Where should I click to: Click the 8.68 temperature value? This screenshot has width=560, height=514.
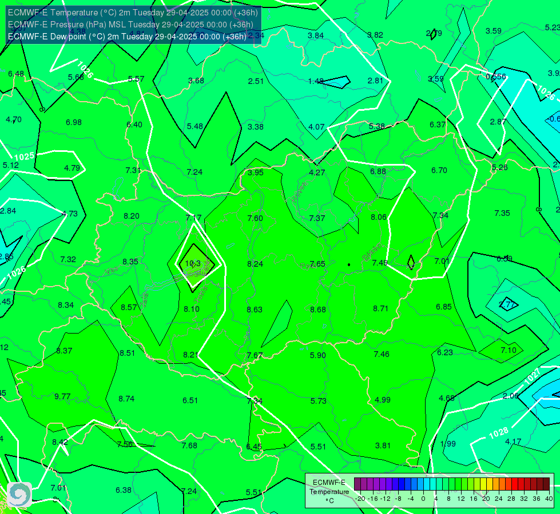click(x=318, y=310)
